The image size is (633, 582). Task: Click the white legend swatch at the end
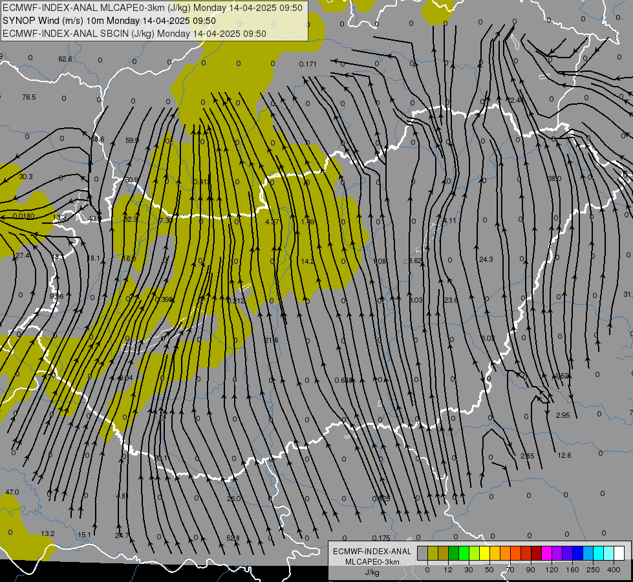click(619, 553)
